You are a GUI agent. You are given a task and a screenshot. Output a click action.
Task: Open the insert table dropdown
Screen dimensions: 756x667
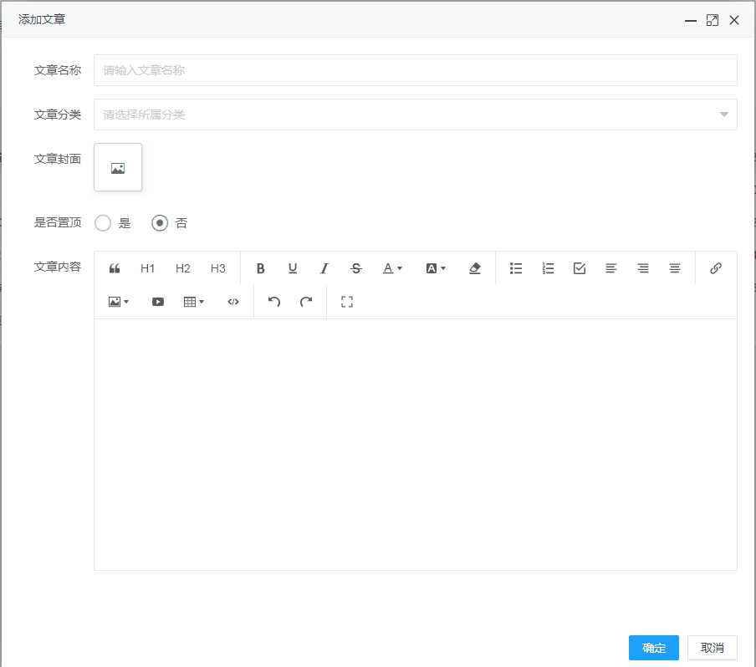click(x=194, y=303)
